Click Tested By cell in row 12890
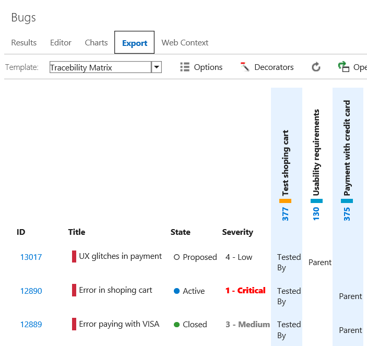The height and width of the screenshot is (346, 367). pyautogui.click(x=289, y=296)
